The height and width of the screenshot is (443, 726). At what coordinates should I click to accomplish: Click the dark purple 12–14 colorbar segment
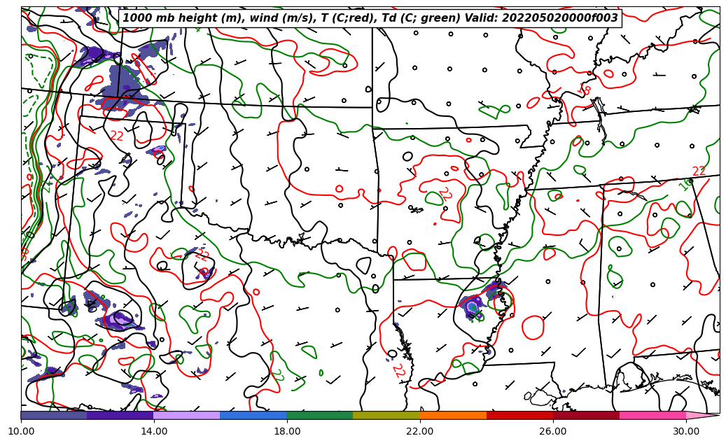click(x=120, y=415)
